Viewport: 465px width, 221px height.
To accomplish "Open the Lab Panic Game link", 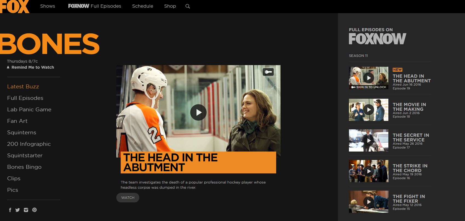I will pyautogui.click(x=29, y=109).
